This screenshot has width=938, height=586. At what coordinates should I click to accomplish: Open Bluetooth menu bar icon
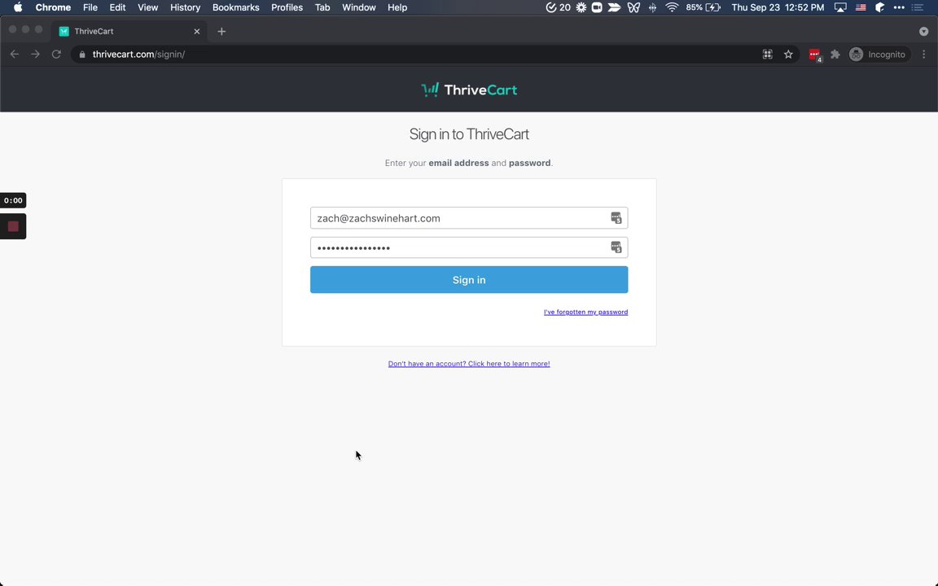click(x=653, y=7)
